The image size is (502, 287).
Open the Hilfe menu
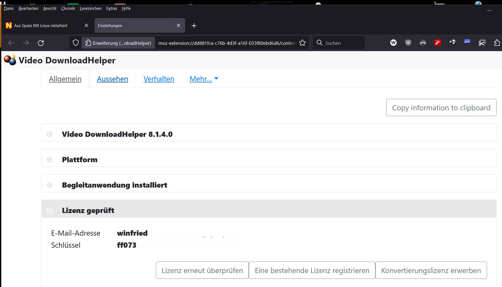[126, 8]
